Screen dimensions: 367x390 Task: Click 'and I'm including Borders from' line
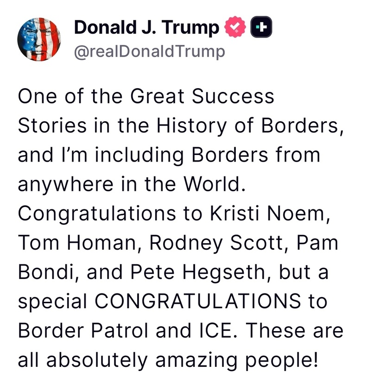click(x=169, y=155)
